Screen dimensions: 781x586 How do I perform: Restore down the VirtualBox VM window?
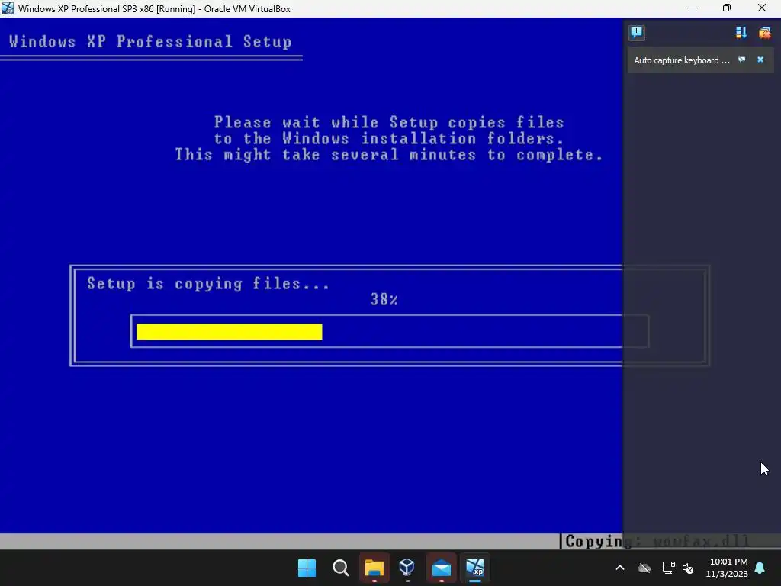click(727, 8)
